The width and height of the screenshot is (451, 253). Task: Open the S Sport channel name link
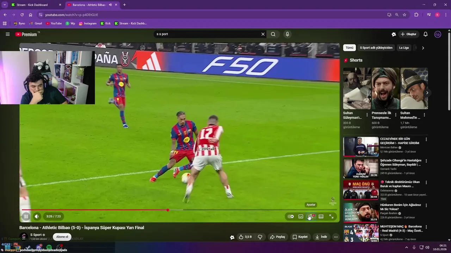tap(36, 235)
